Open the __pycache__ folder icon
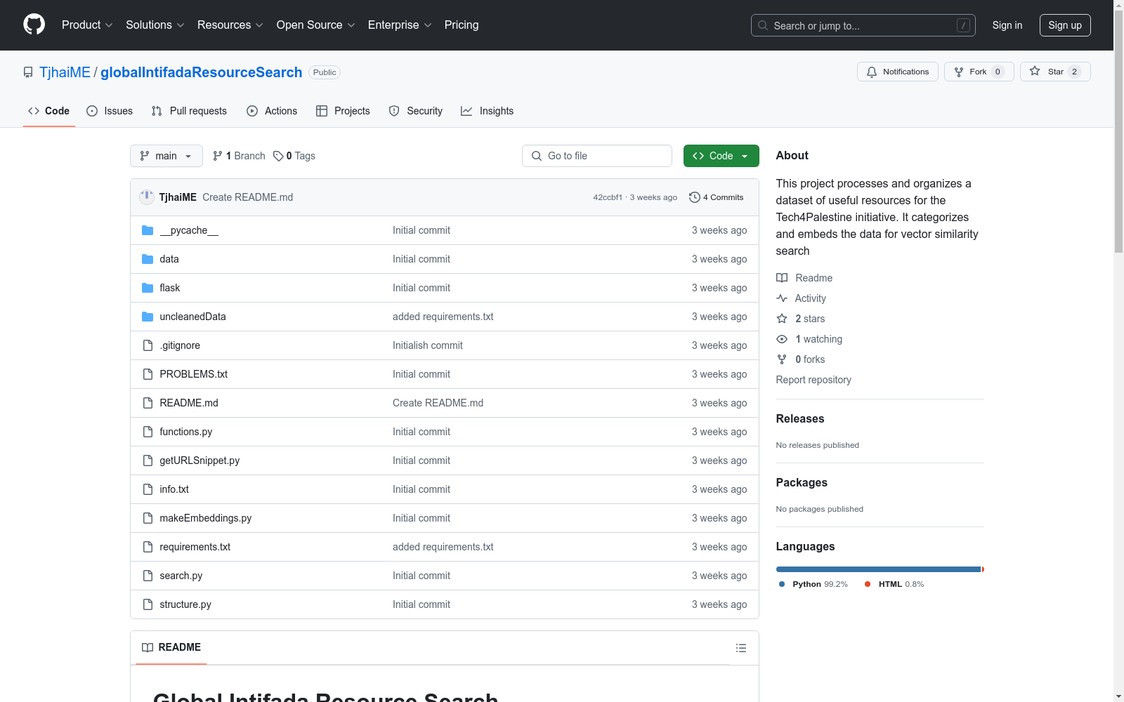The image size is (1124, 702). click(148, 230)
